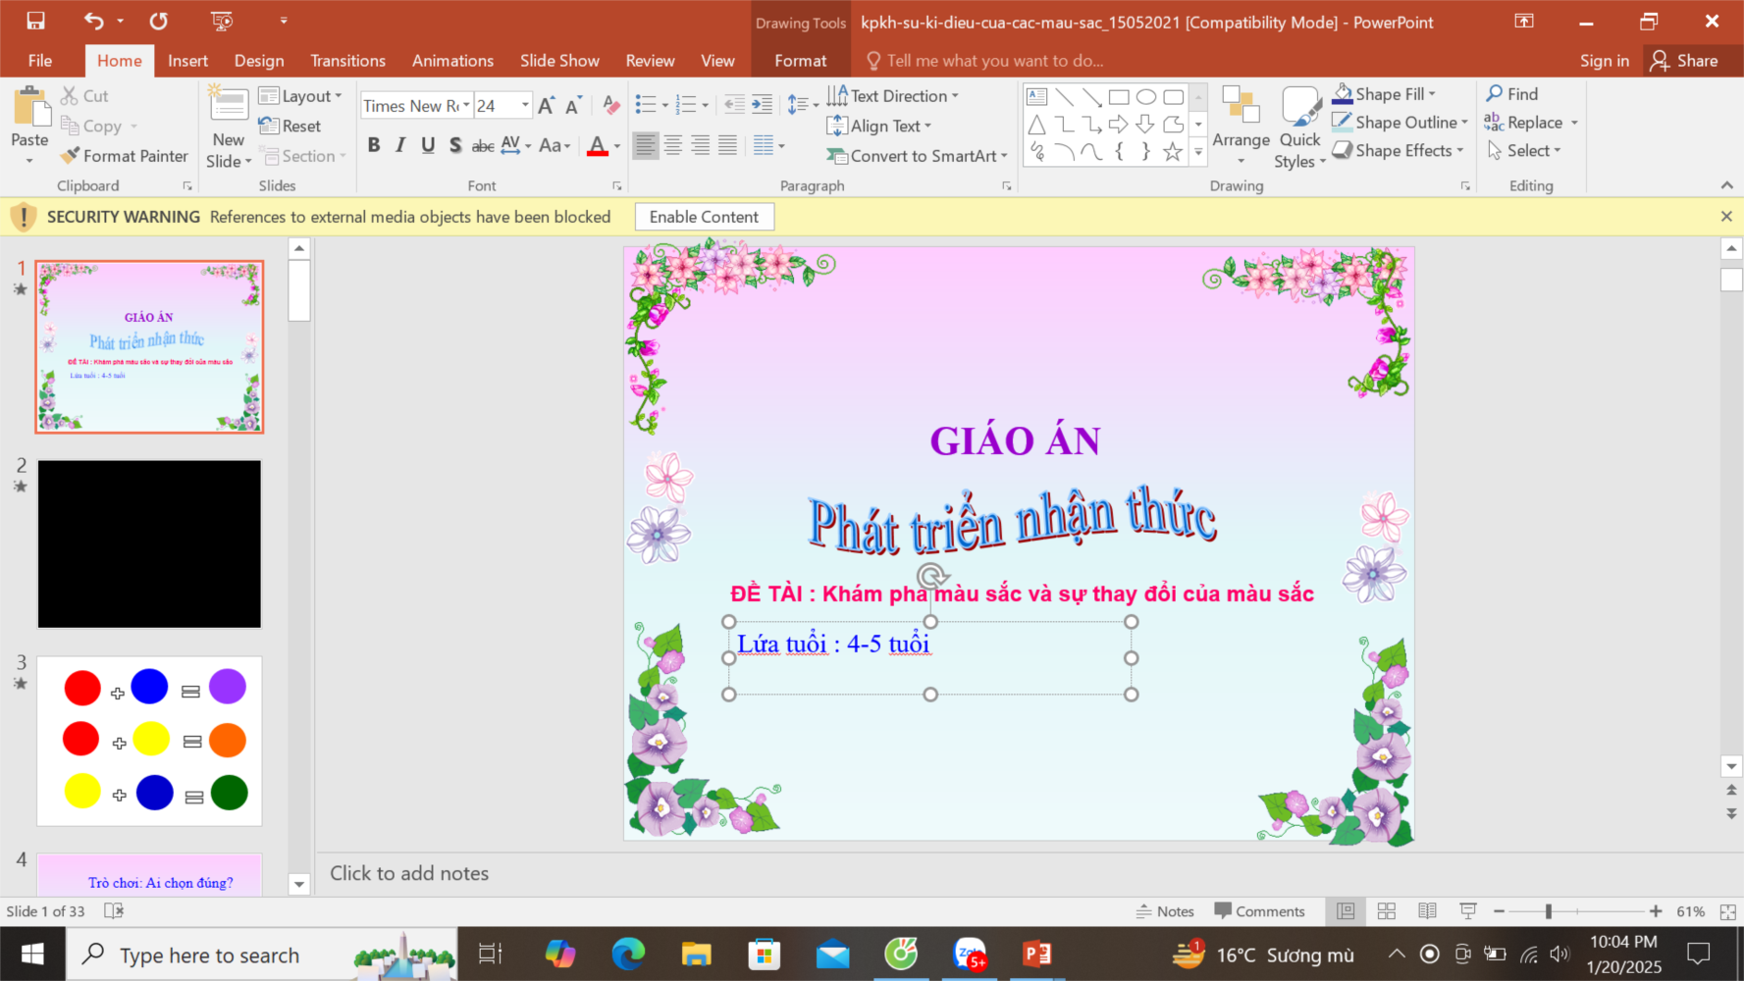Click the Enable Content button
This screenshot has height=981, width=1744.
tap(704, 217)
